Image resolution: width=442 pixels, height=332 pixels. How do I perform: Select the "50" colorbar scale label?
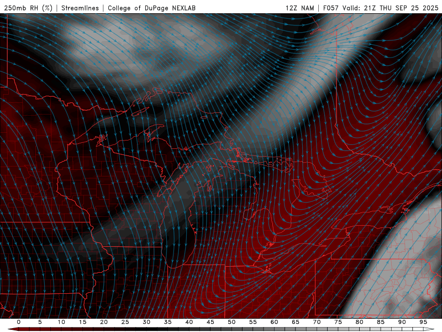pos(231,322)
